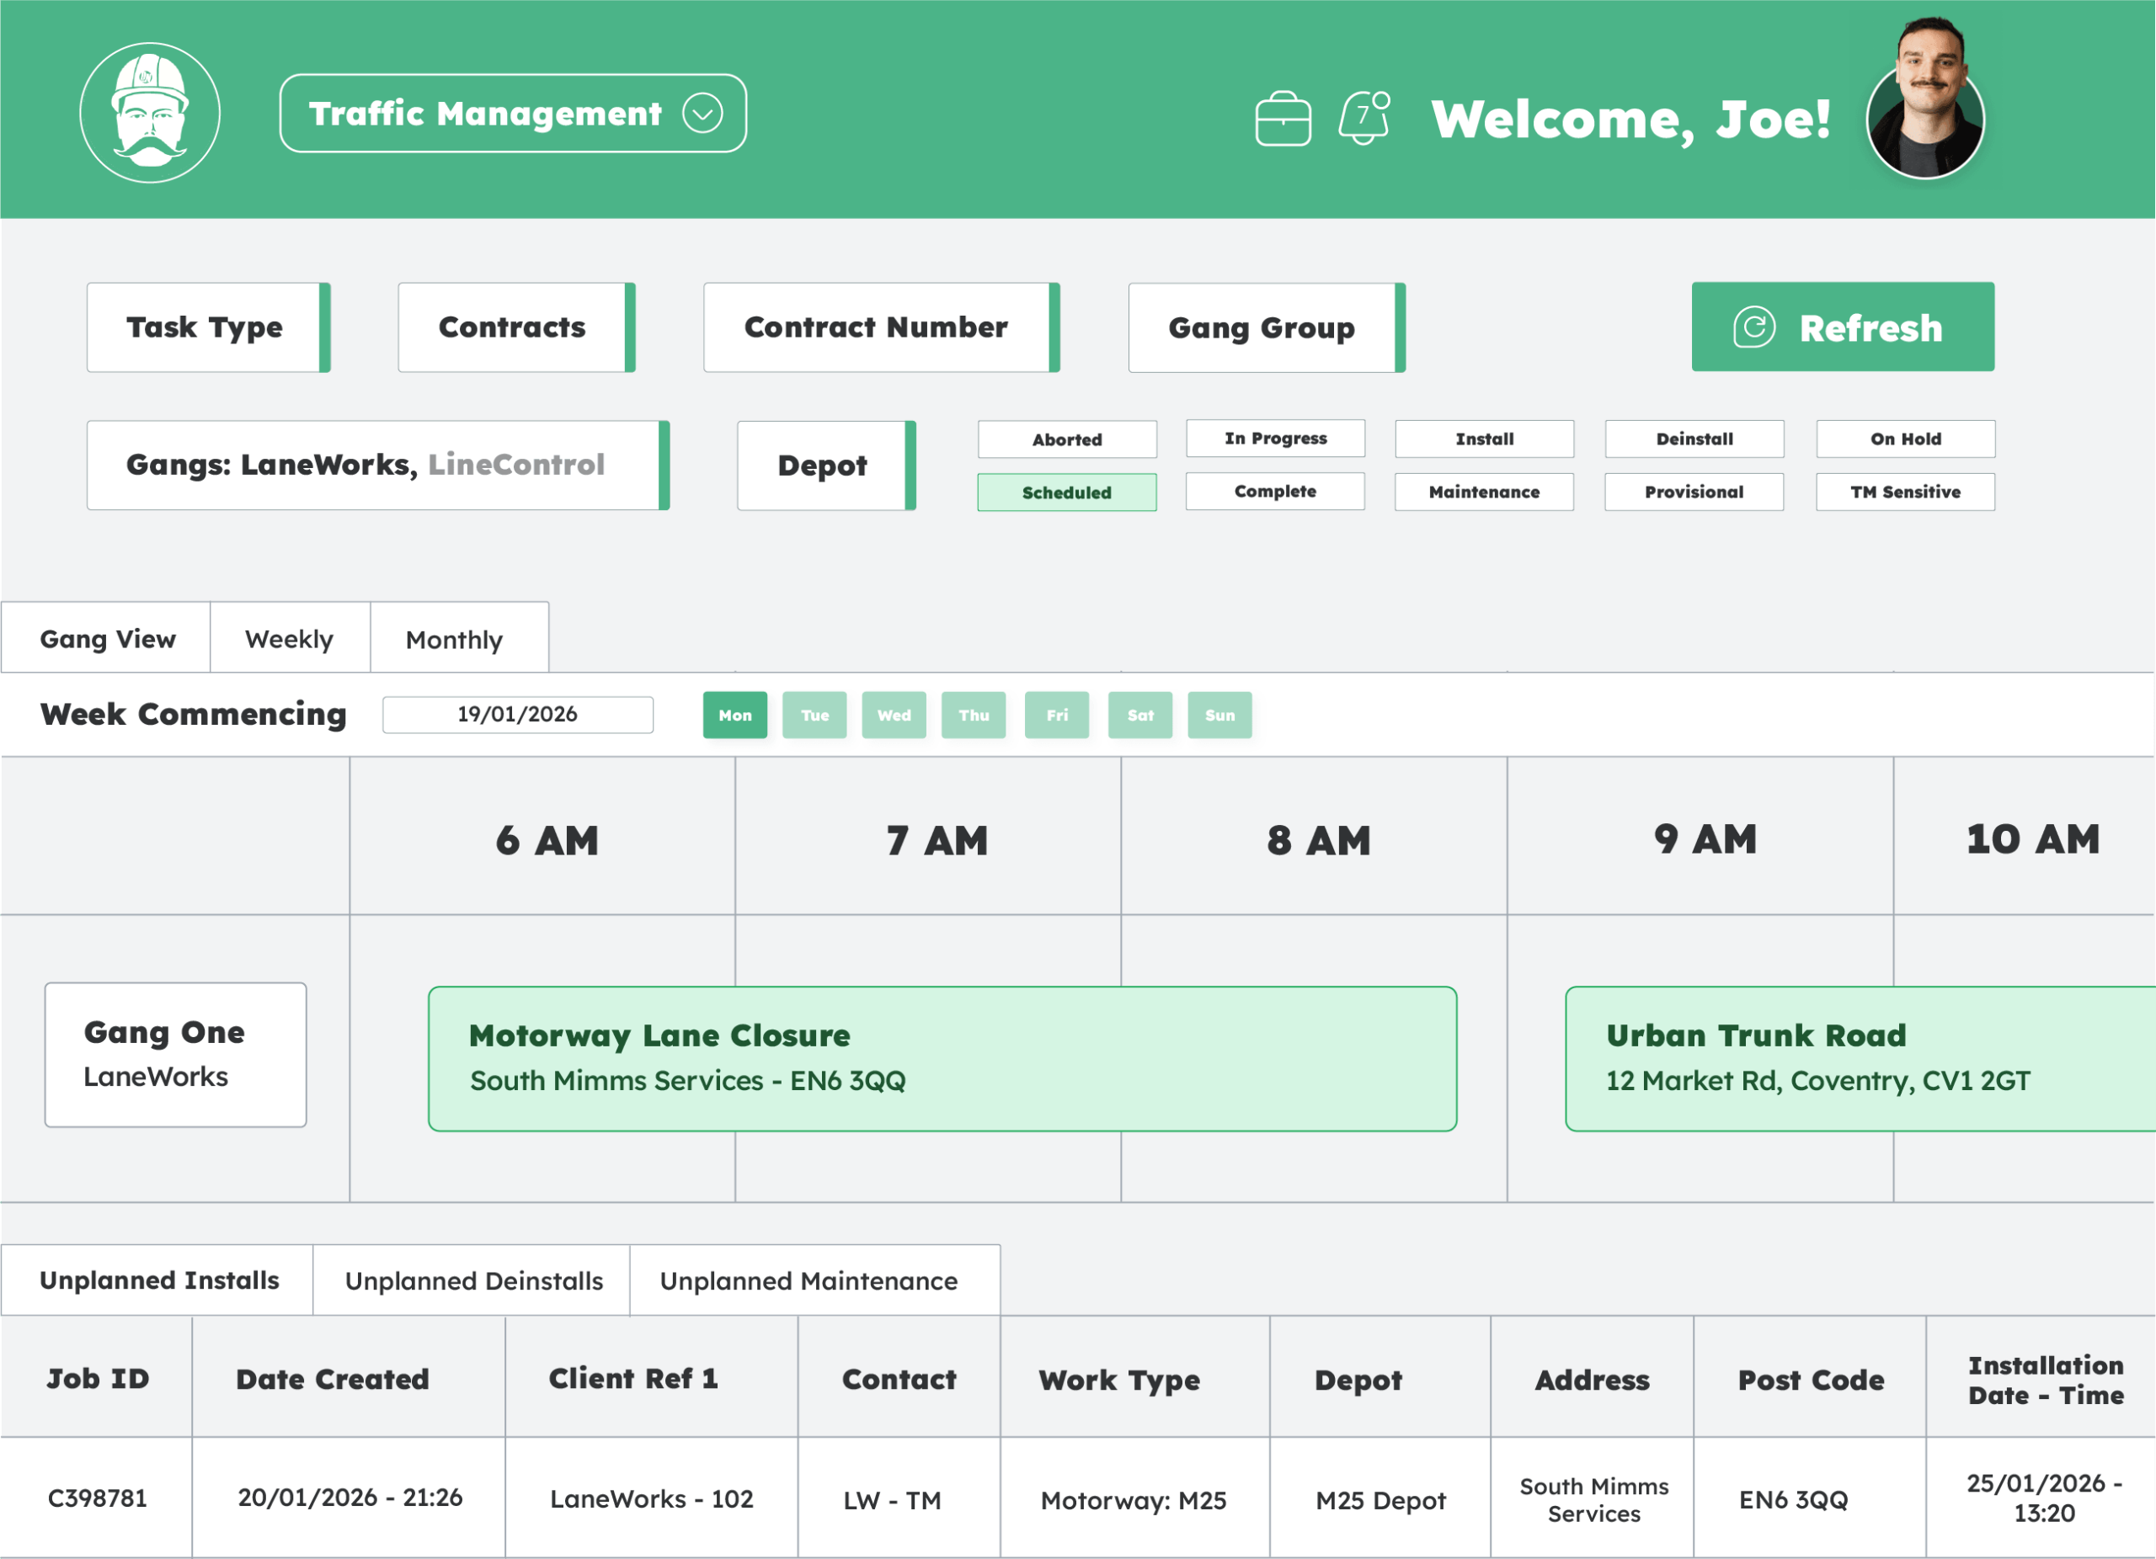Switch to the Gang View tab
Image resolution: width=2156 pixels, height=1559 pixels.
pos(105,638)
